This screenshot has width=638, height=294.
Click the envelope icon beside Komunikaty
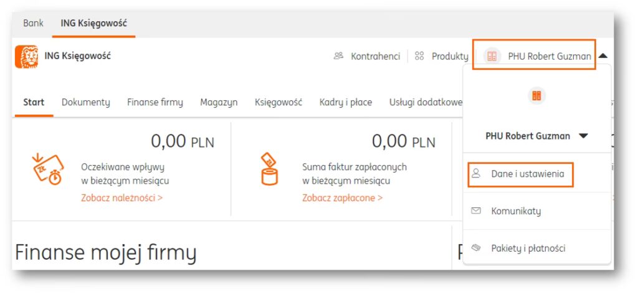[x=477, y=211]
